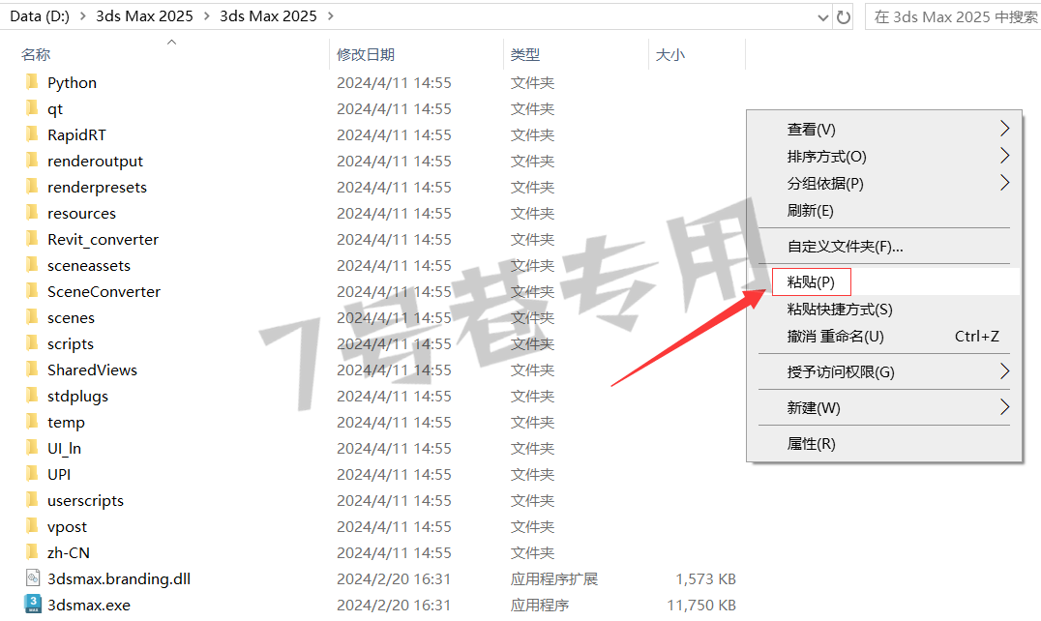Click the qt folder icon
Image resolution: width=1041 pixels, height=621 pixels.
[32, 108]
